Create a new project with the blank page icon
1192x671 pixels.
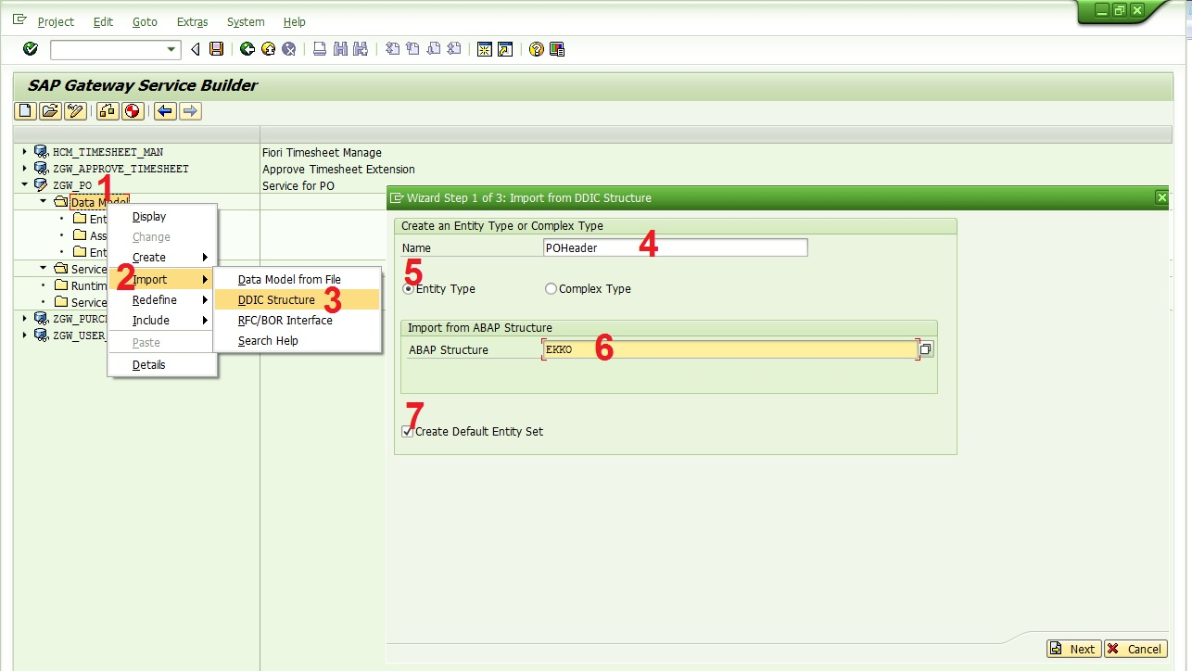coord(25,109)
